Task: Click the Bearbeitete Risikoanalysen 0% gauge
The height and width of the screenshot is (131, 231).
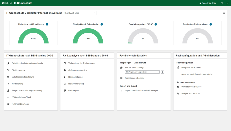Action: tap(198, 36)
